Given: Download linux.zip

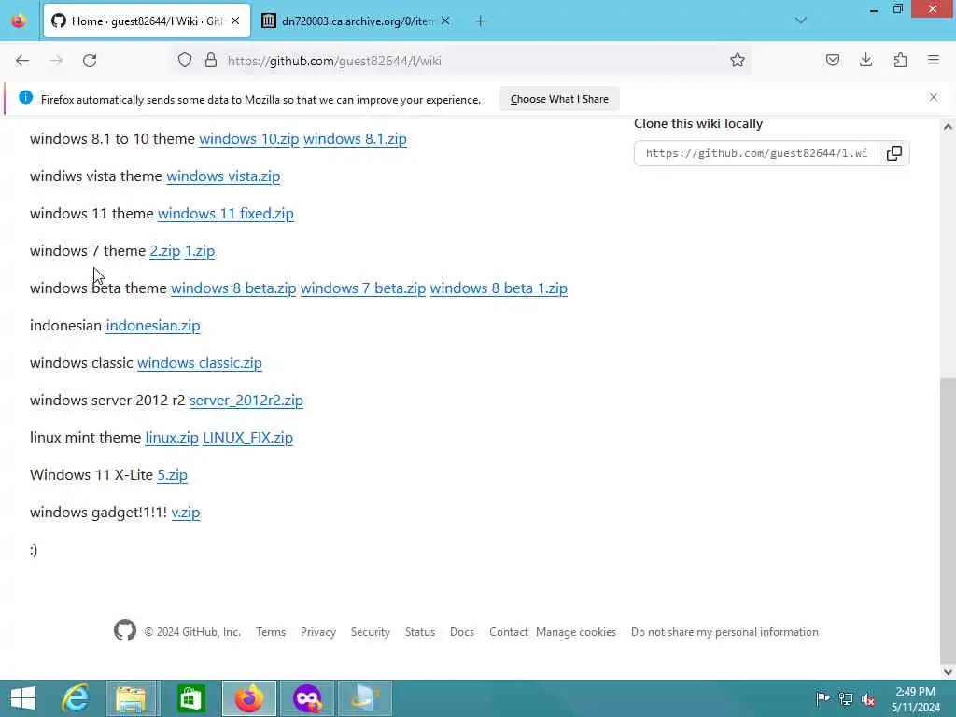Looking at the screenshot, I should pyautogui.click(x=172, y=437).
